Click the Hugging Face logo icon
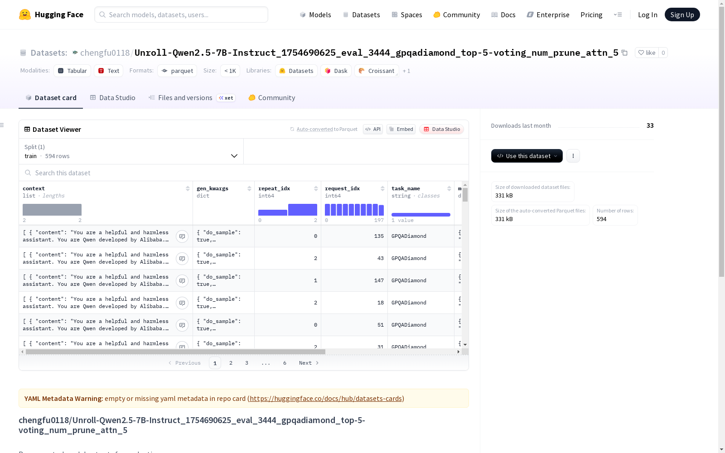Image resolution: width=725 pixels, height=453 pixels. click(x=25, y=14)
